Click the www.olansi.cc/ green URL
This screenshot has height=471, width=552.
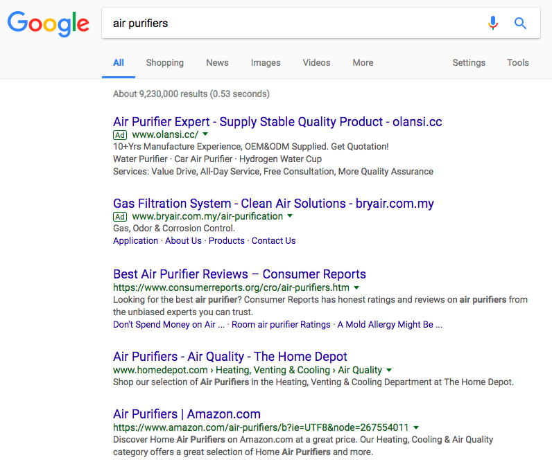point(165,134)
